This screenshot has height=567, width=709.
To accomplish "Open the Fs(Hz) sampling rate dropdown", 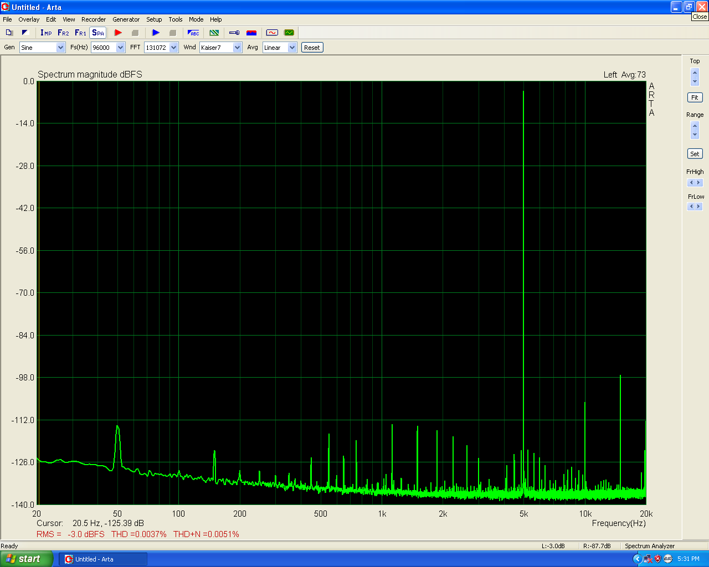I will [108, 48].
